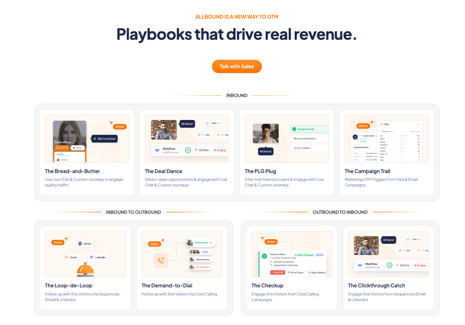Click the Visitor tag in the Demand-to-Dial image
The width and height of the screenshot is (465, 325).
(155, 244)
